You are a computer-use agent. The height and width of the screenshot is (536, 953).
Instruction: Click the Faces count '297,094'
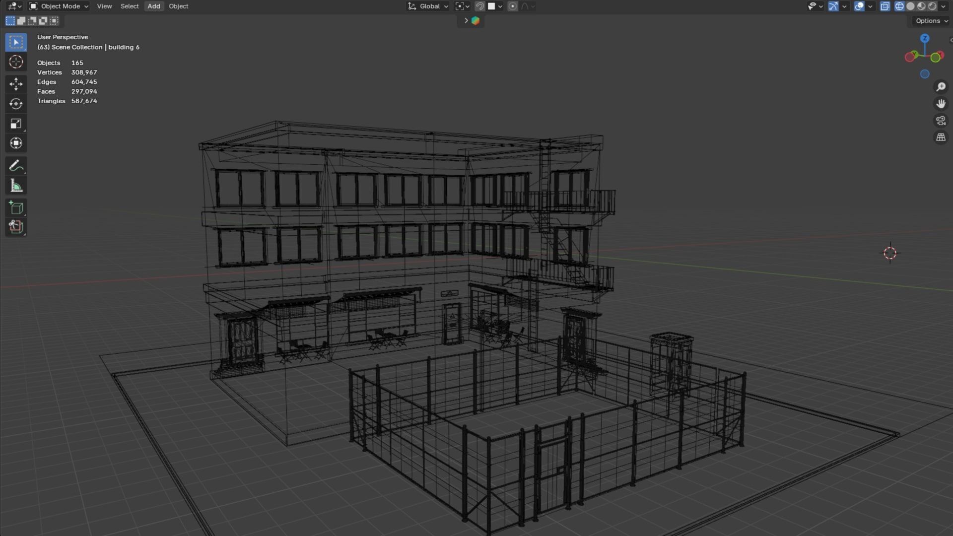click(84, 91)
